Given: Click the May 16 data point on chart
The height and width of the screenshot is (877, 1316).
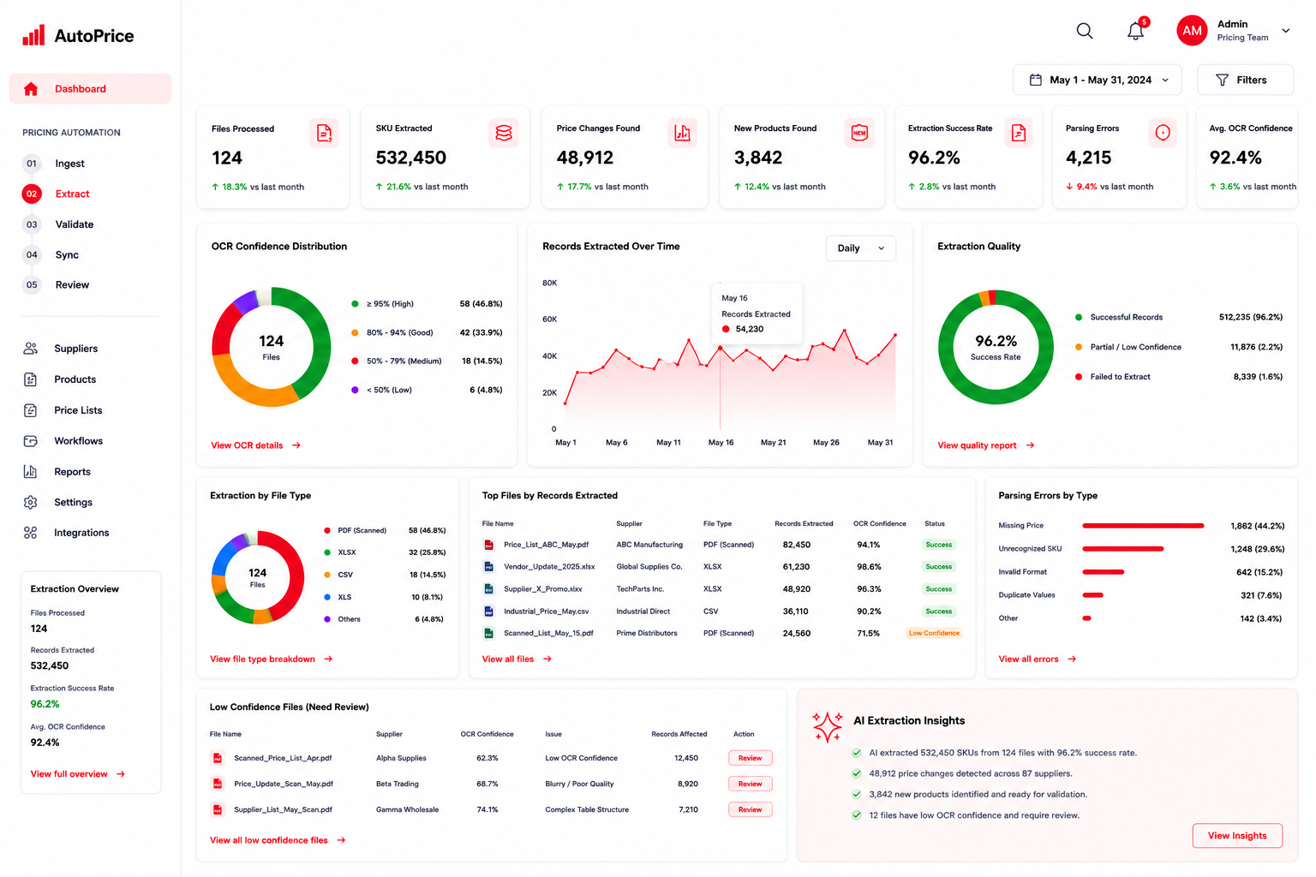Looking at the screenshot, I should pyautogui.click(x=721, y=348).
